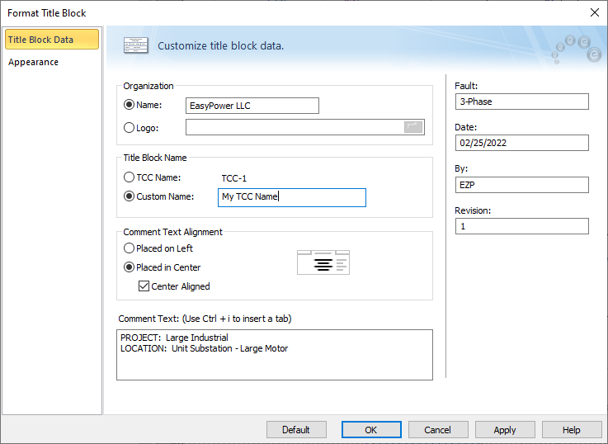
Task: Click the Fault field containing 3-Phase
Action: pyautogui.click(x=521, y=102)
